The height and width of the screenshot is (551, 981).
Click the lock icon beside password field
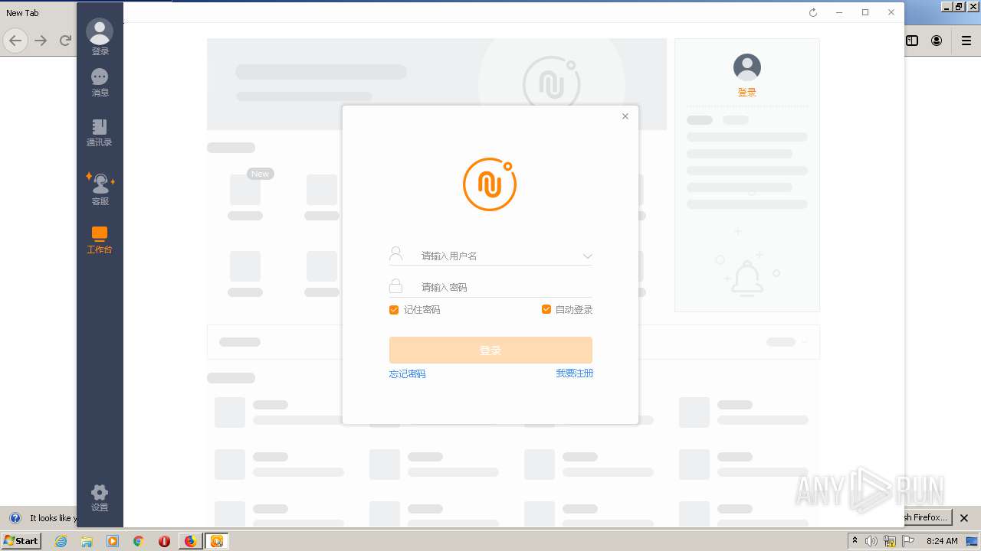[395, 285]
